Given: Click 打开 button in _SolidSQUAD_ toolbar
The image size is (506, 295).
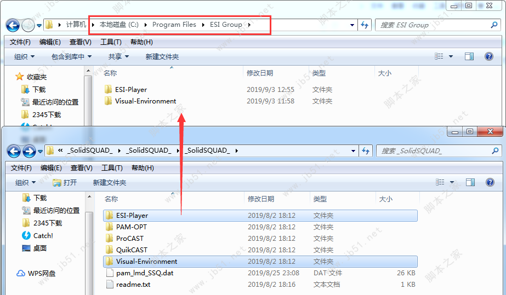Looking at the screenshot, I should tap(65, 183).
